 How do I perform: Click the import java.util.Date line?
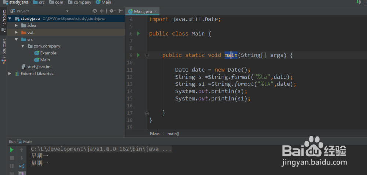click(x=185, y=19)
